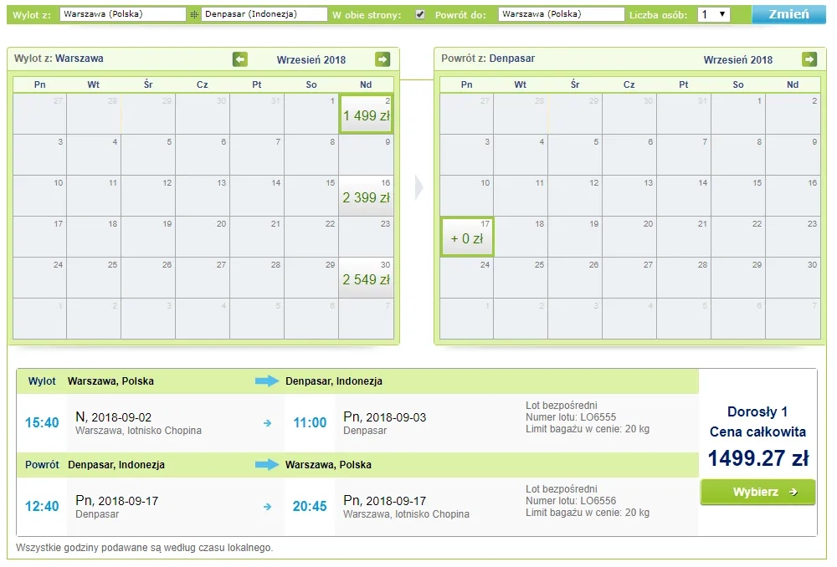Viewport: 837px width, 567px height.
Task: Edit the 'Wylot z' Warszawa field
Action: pos(123,15)
